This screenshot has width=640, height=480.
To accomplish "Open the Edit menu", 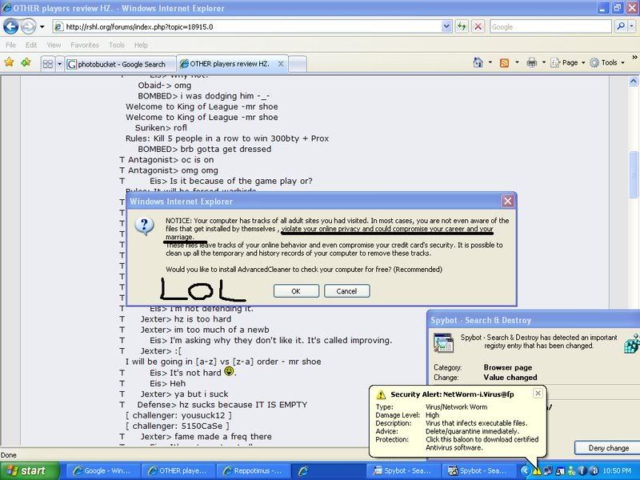I will tap(31, 45).
